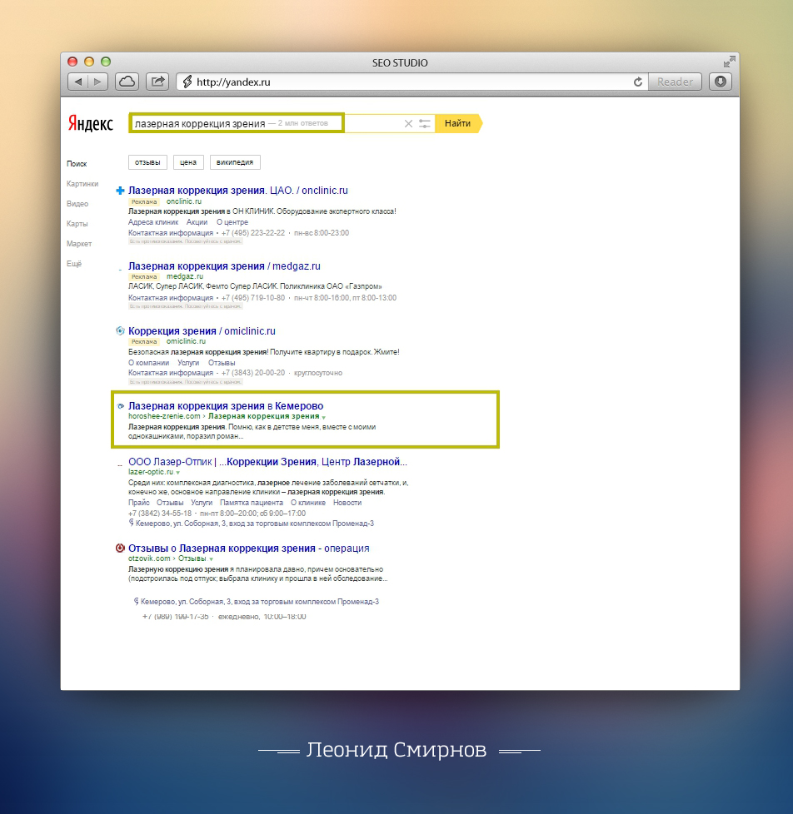
Task: Open the Поиск sidebar section
Action: point(77,163)
